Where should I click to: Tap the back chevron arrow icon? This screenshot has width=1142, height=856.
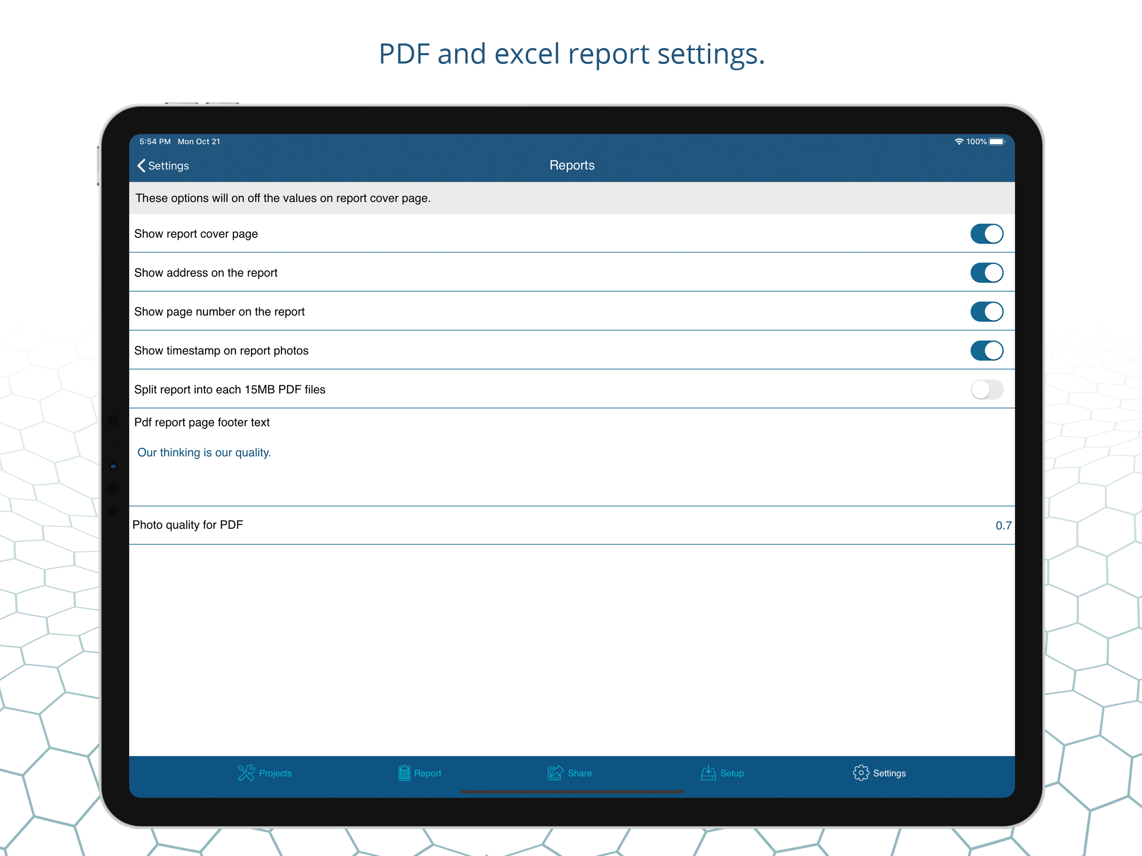tap(141, 166)
